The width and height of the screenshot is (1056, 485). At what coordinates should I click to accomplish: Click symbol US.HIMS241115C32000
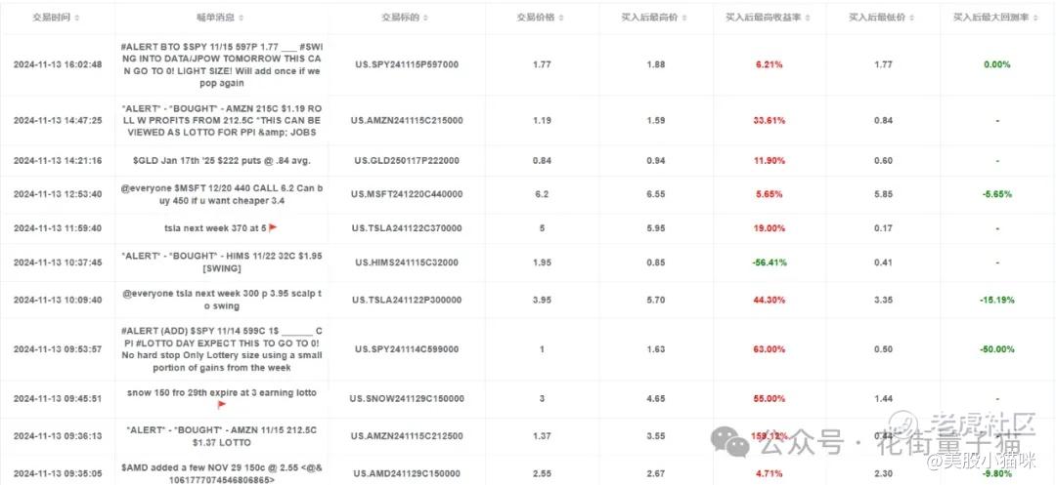[x=407, y=263]
